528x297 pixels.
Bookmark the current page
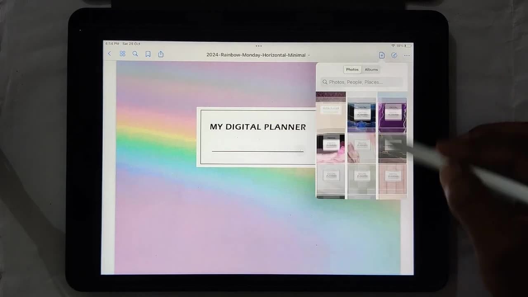148,54
